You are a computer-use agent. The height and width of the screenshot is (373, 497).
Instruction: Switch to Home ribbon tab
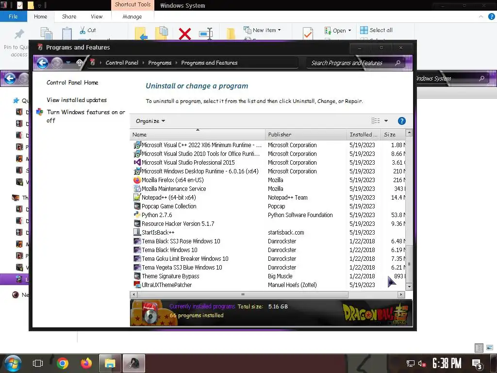(41, 17)
